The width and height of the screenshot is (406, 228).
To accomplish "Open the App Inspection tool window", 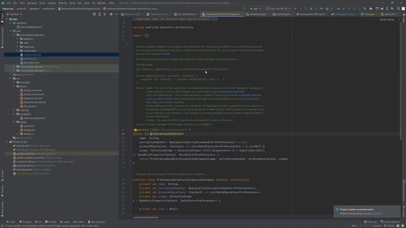I will pyautogui.click(x=96, y=222).
